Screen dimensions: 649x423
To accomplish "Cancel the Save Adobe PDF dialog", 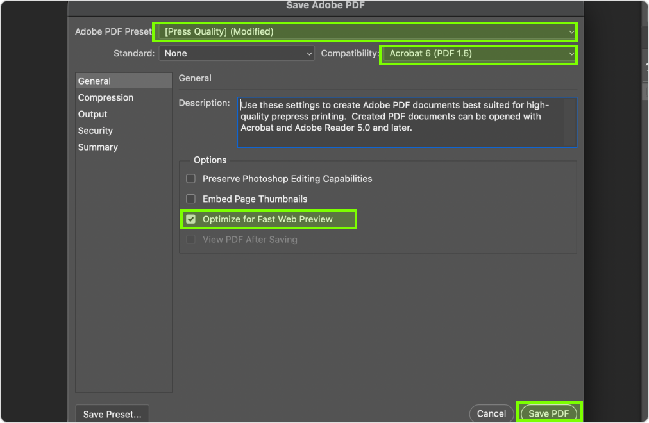I will tap(491, 414).
